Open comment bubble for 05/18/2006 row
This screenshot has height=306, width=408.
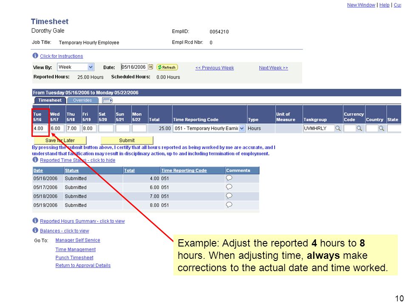tap(229, 195)
